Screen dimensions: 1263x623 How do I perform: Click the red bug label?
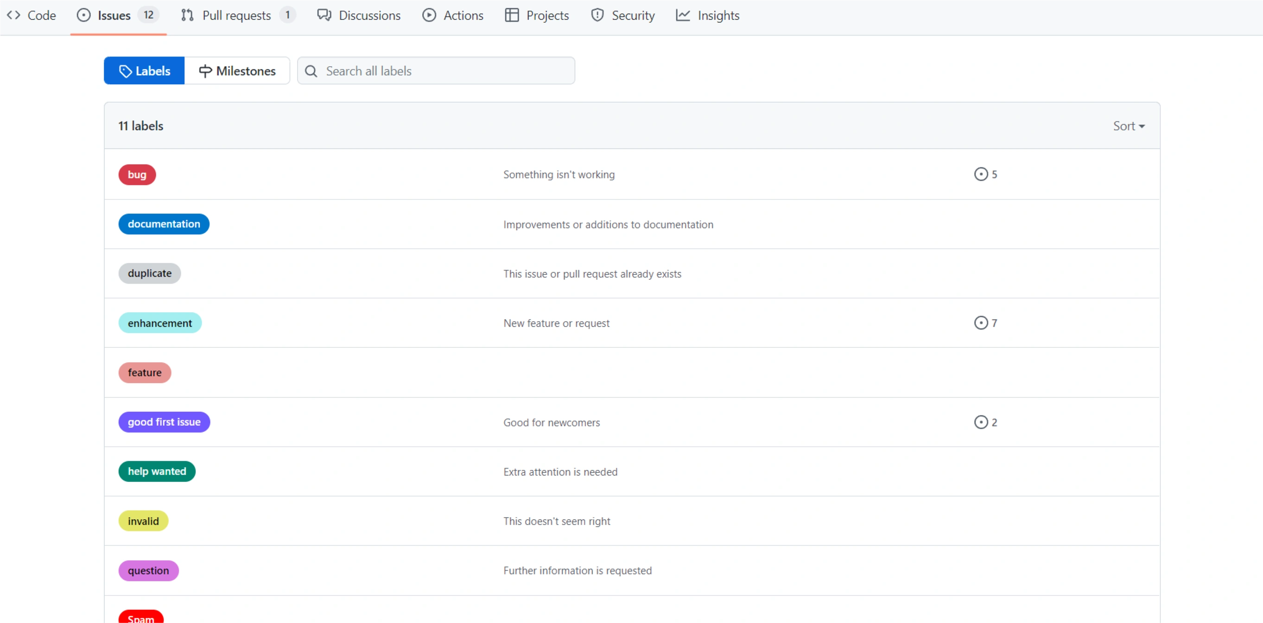[137, 175]
